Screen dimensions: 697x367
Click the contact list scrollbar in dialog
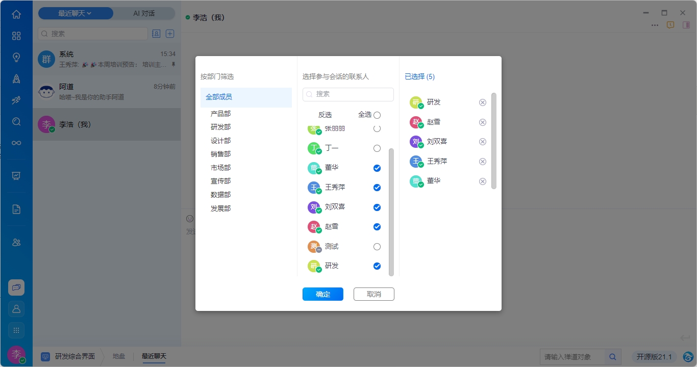point(391,212)
